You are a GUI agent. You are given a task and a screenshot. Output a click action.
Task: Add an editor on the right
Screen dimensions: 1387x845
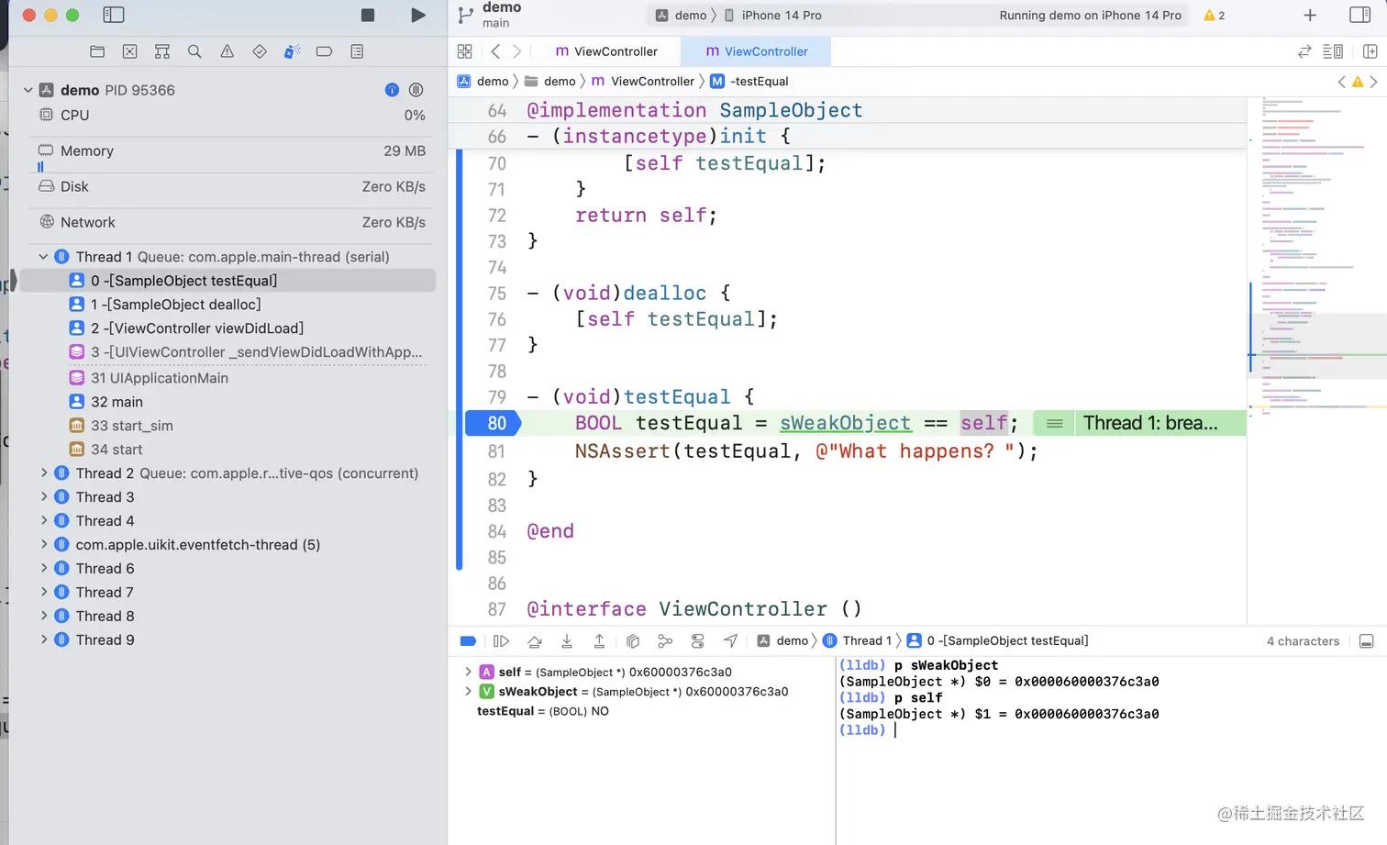pos(1370,51)
